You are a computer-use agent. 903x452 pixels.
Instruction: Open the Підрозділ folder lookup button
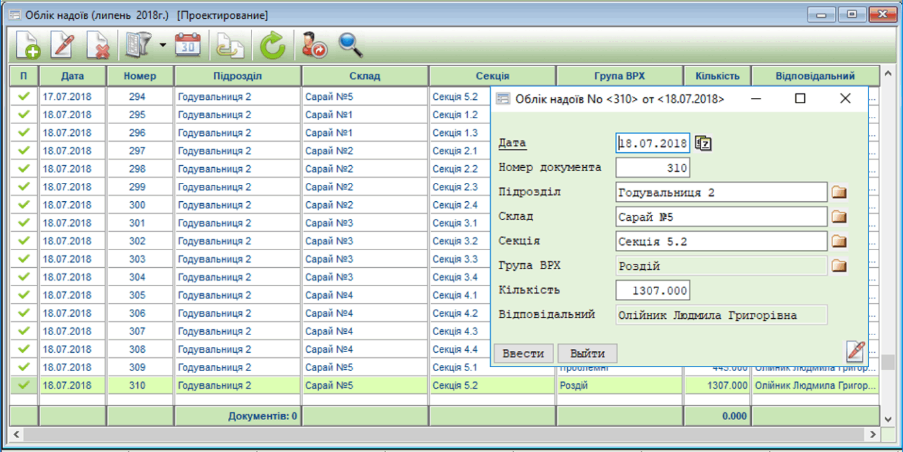click(839, 193)
